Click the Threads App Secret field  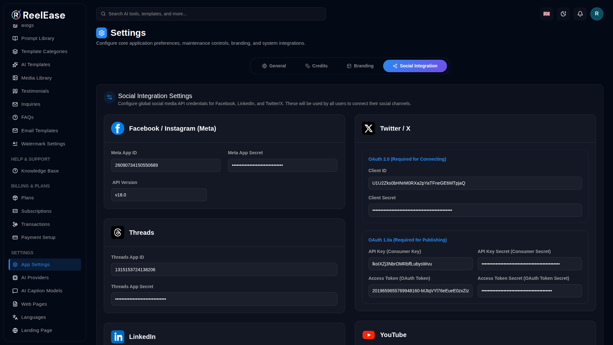(x=224, y=299)
